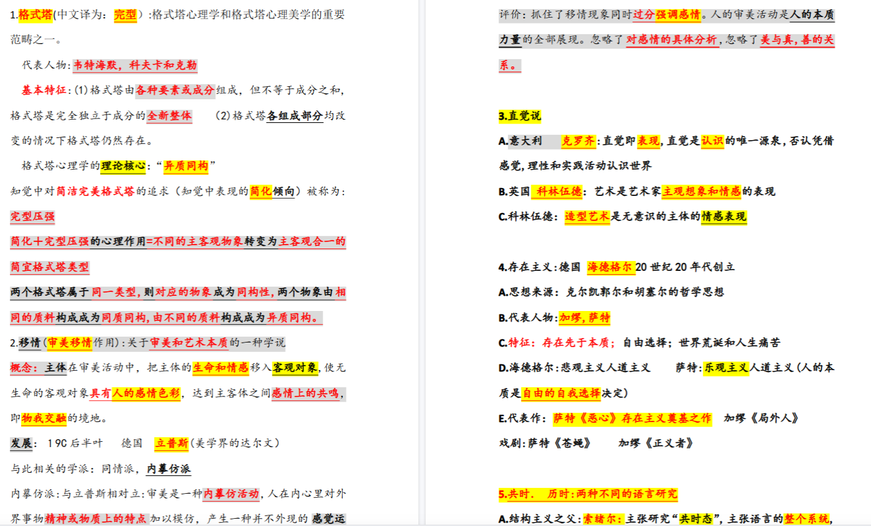This screenshot has width=871, height=526.
Task: Select the red names "韦特海默, 科夫卡和克勒"
Action: 135,65
